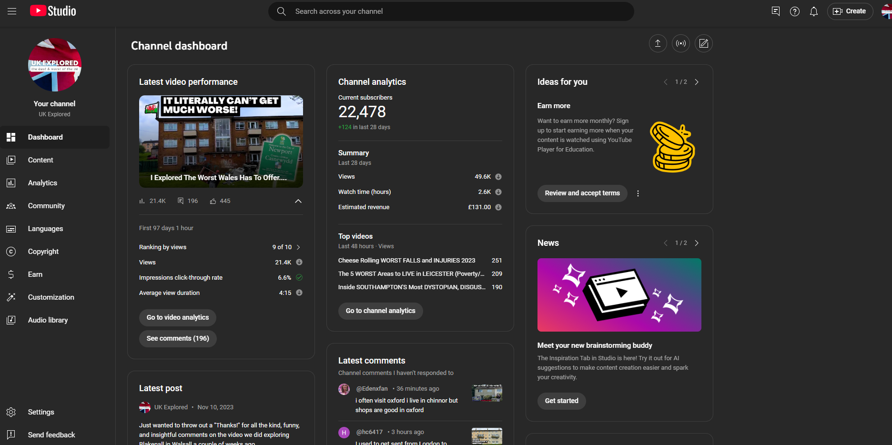Open the latest video thumbnail about Wales
Viewport: 892px width, 445px height.
[x=221, y=142]
